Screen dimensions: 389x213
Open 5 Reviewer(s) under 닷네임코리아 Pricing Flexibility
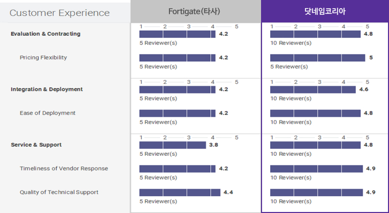[289, 66]
